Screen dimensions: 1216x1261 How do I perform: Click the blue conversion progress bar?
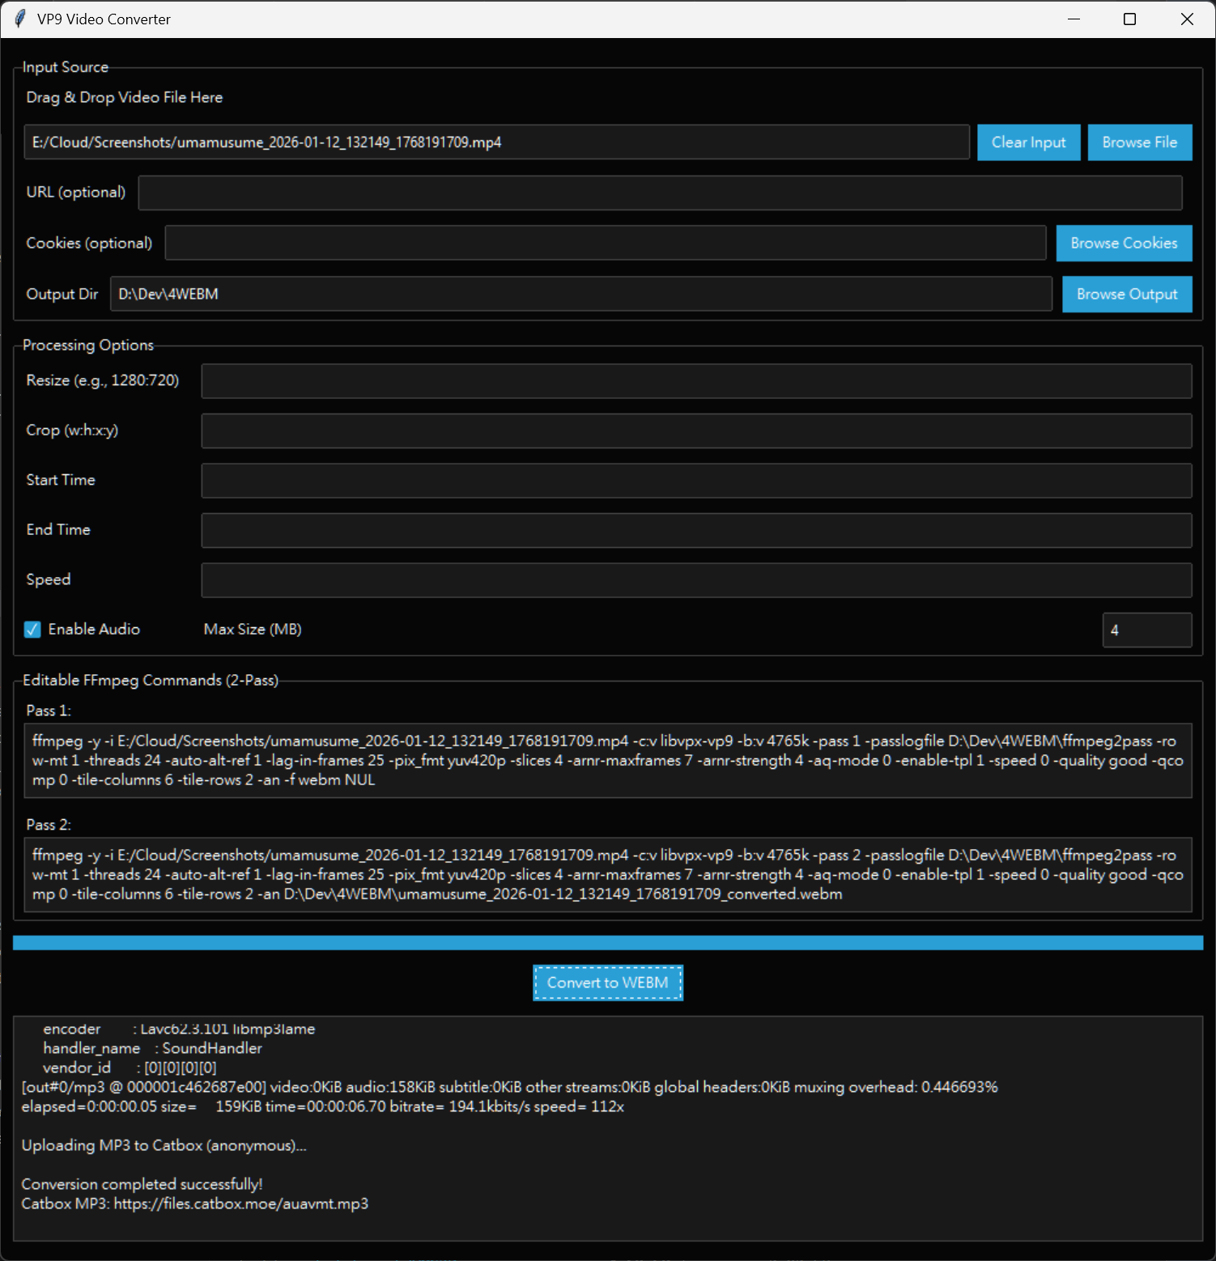pos(608,943)
